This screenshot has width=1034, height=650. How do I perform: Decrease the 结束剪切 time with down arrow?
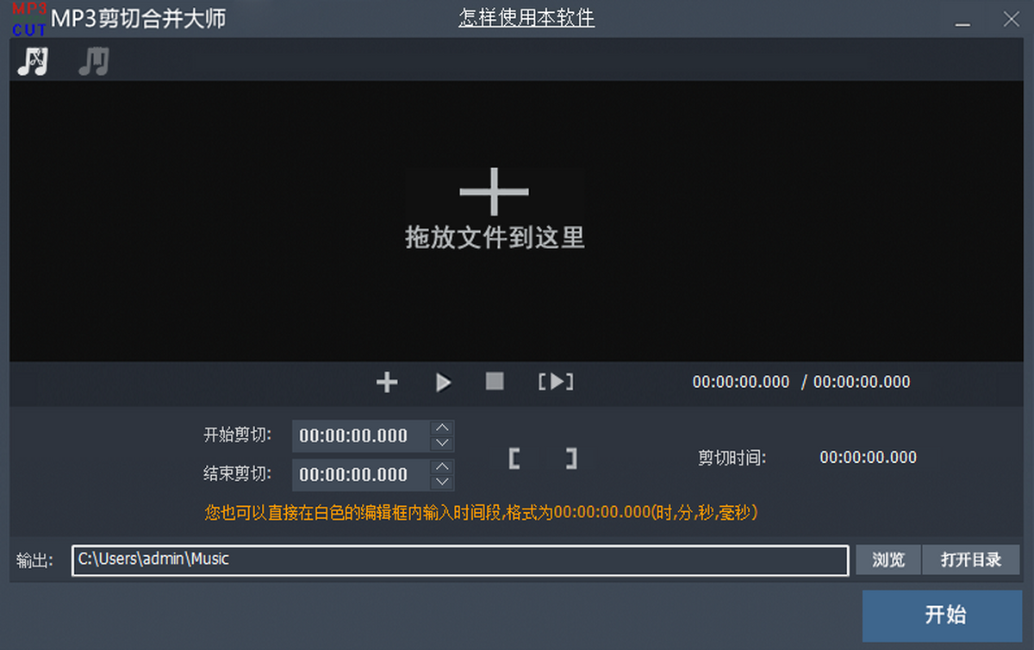[x=442, y=482]
